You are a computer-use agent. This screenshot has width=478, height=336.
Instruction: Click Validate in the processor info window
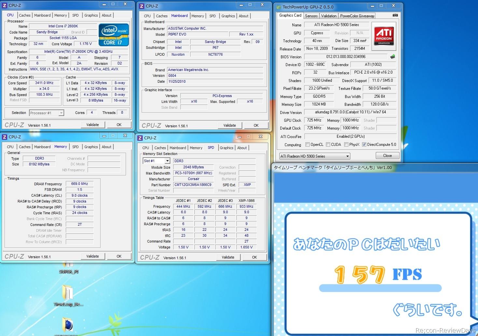pos(92,125)
